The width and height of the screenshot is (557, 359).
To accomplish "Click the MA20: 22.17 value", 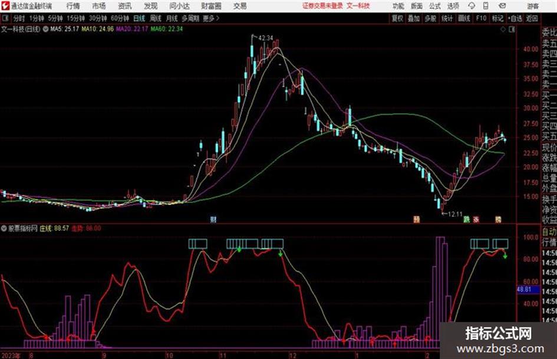I will (x=132, y=29).
